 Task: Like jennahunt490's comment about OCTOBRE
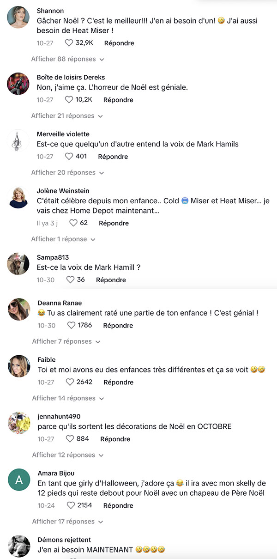pyautogui.click(x=70, y=439)
